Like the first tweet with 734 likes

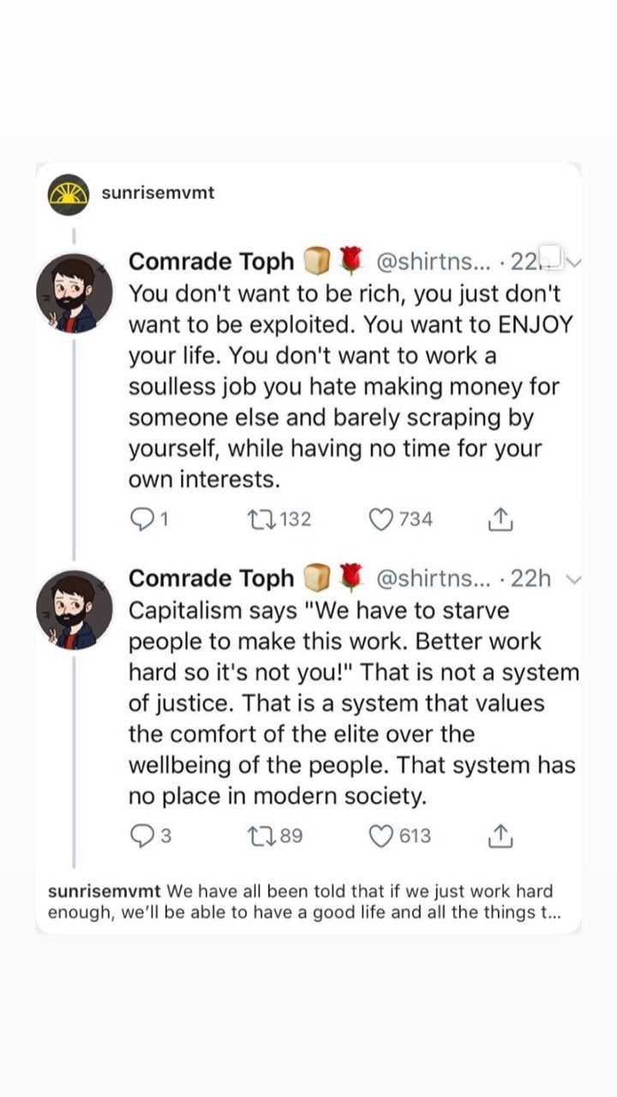click(380, 519)
